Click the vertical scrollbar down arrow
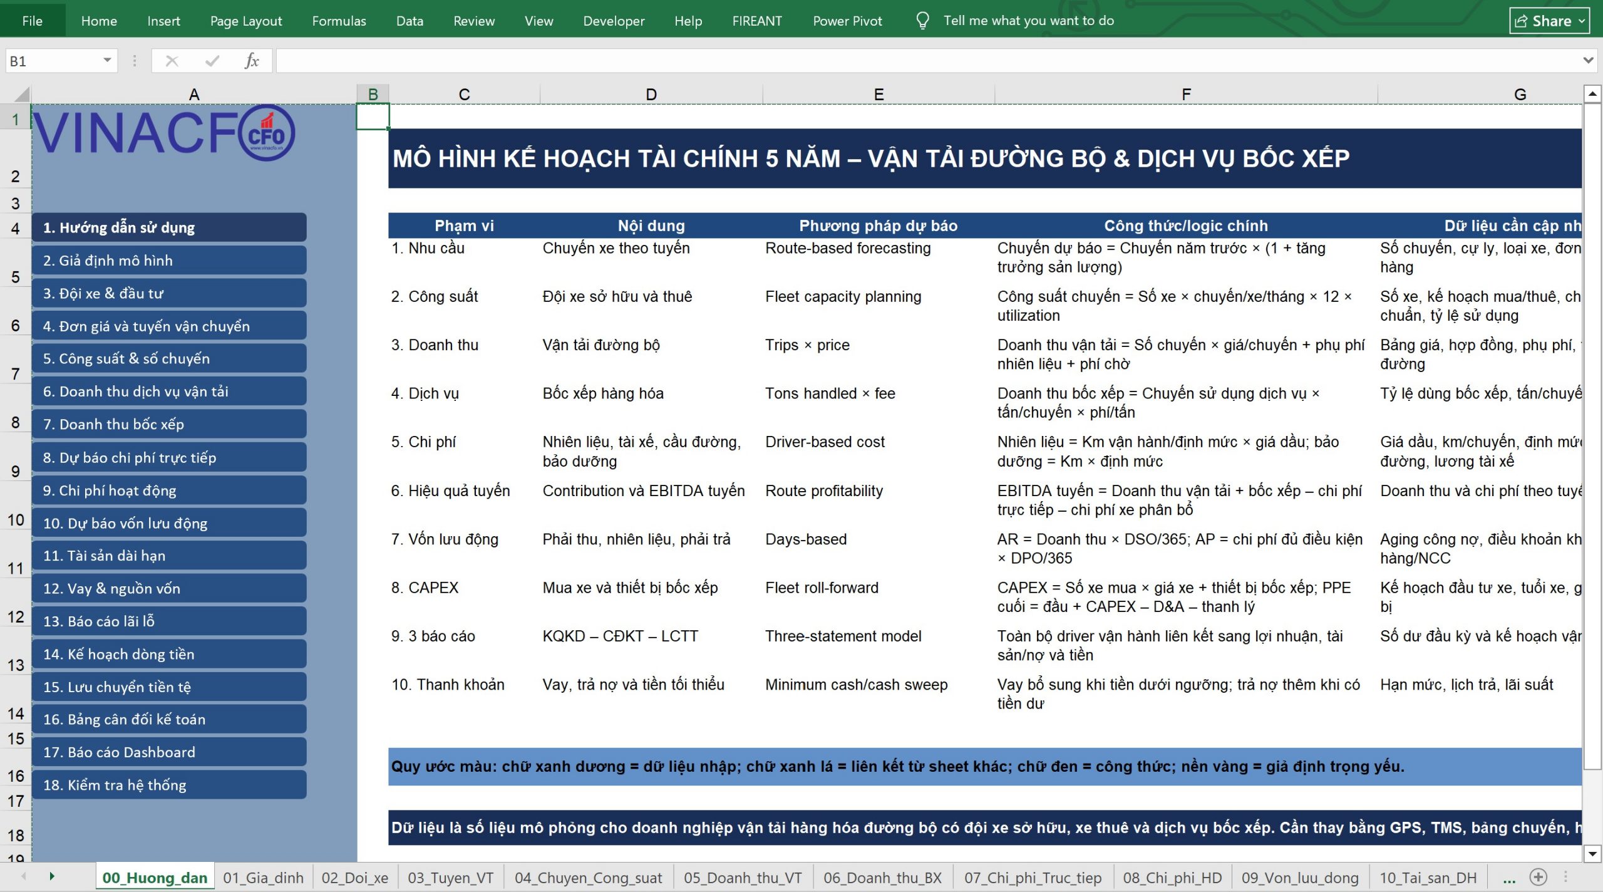Screen dimensions: 1603x892 pos(1592,853)
